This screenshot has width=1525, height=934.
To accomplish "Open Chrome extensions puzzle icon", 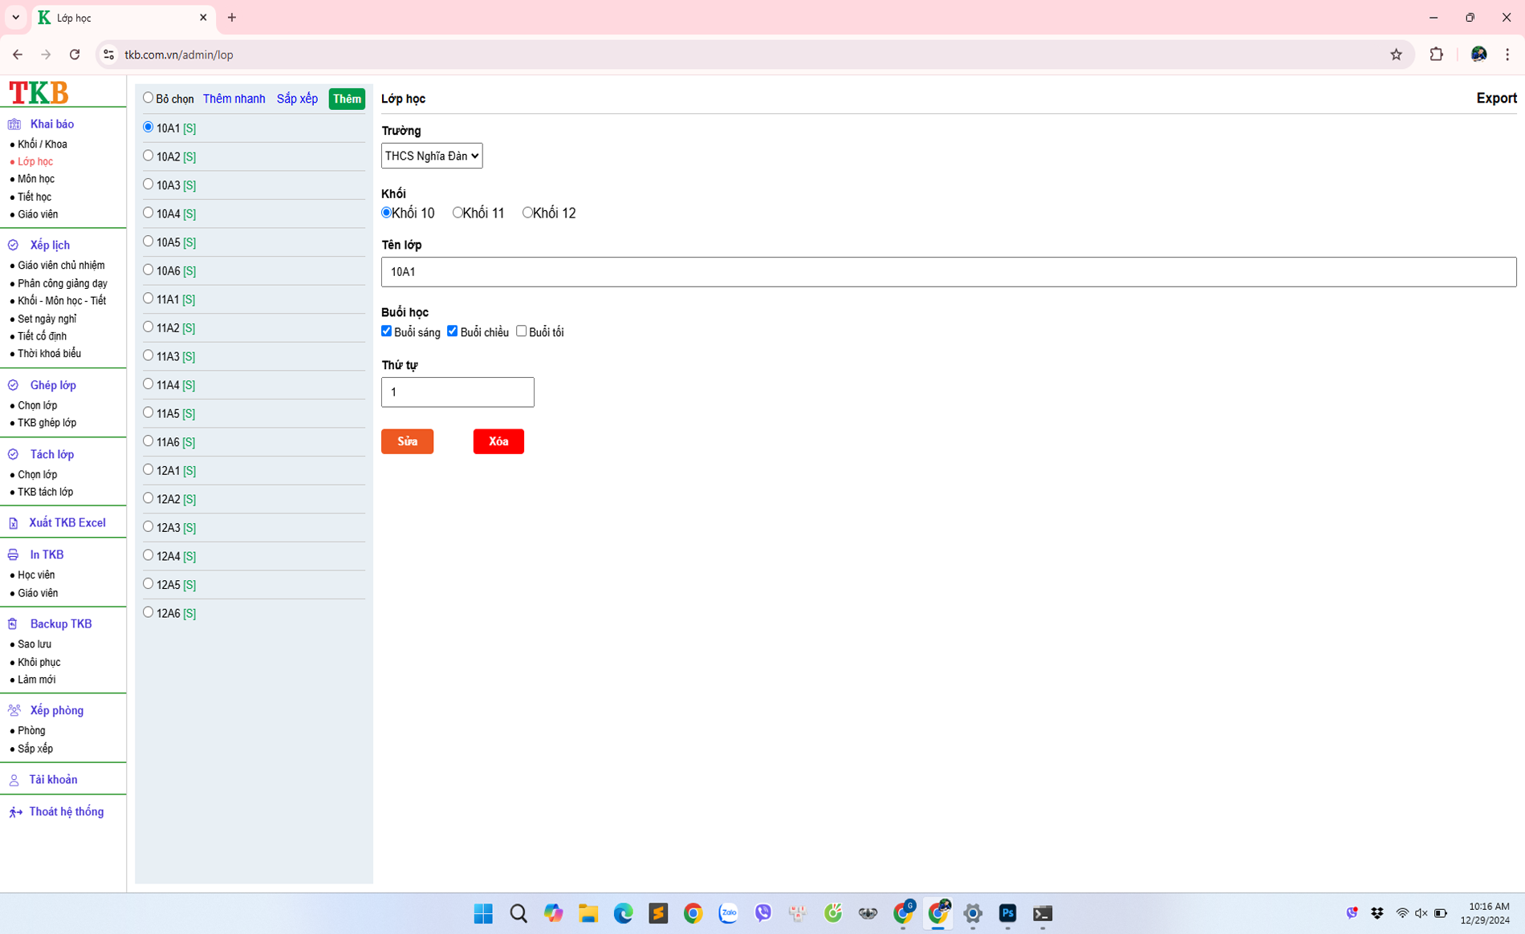I will click(1436, 55).
